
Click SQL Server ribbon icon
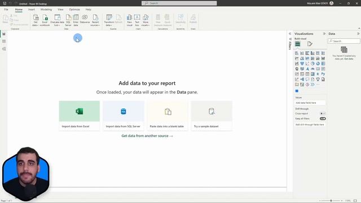68,20
